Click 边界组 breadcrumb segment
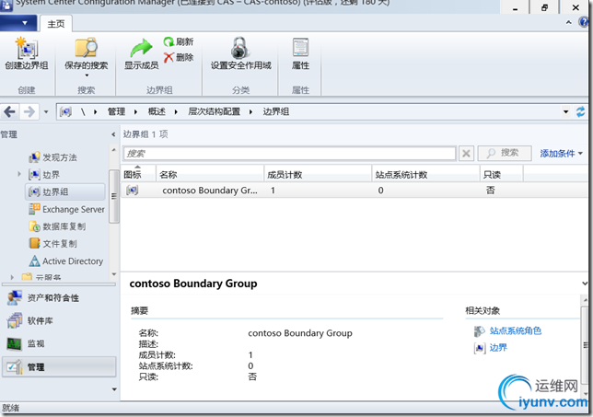Image resolution: width=593 pixels, height=417 pixels. tap(275, 112)
